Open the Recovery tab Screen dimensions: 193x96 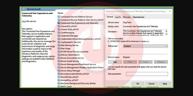(127, 17)
